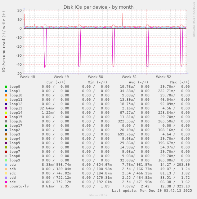Click the loop1 blue legend swatch

[x=6, y=91]
